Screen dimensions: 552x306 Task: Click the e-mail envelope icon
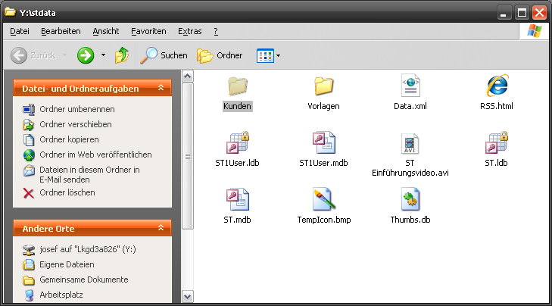pyautogui.click(x=29, y=170)
